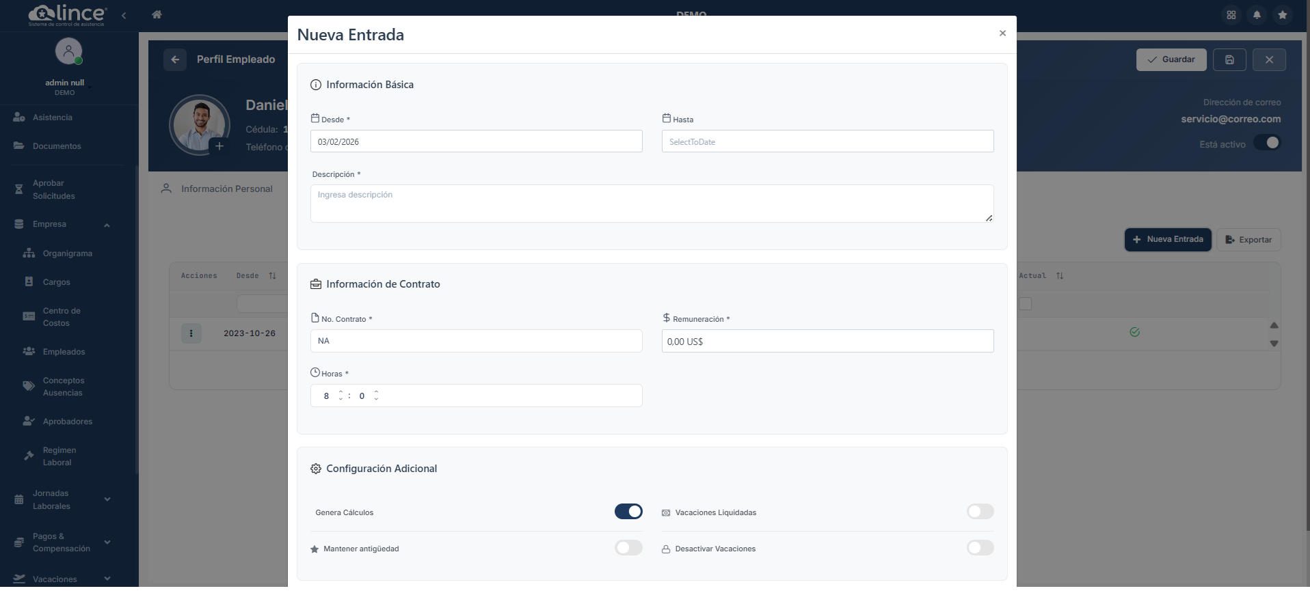Click the favorites star icon

pyautogui.click(x=1283, y=14)
